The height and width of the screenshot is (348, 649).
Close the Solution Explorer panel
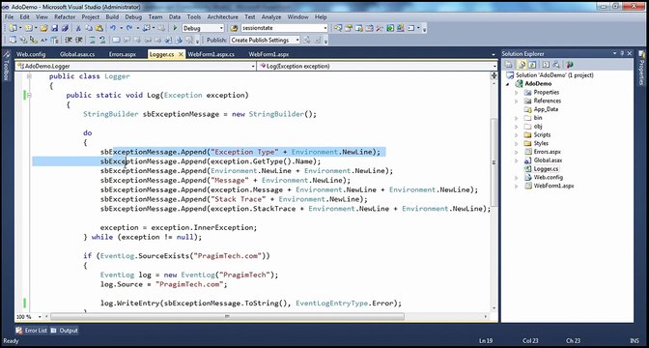630,53
